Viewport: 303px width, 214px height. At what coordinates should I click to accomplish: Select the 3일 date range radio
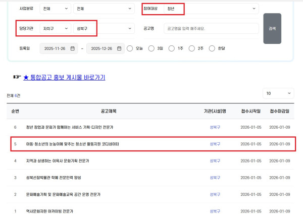(x=151, y=48)
